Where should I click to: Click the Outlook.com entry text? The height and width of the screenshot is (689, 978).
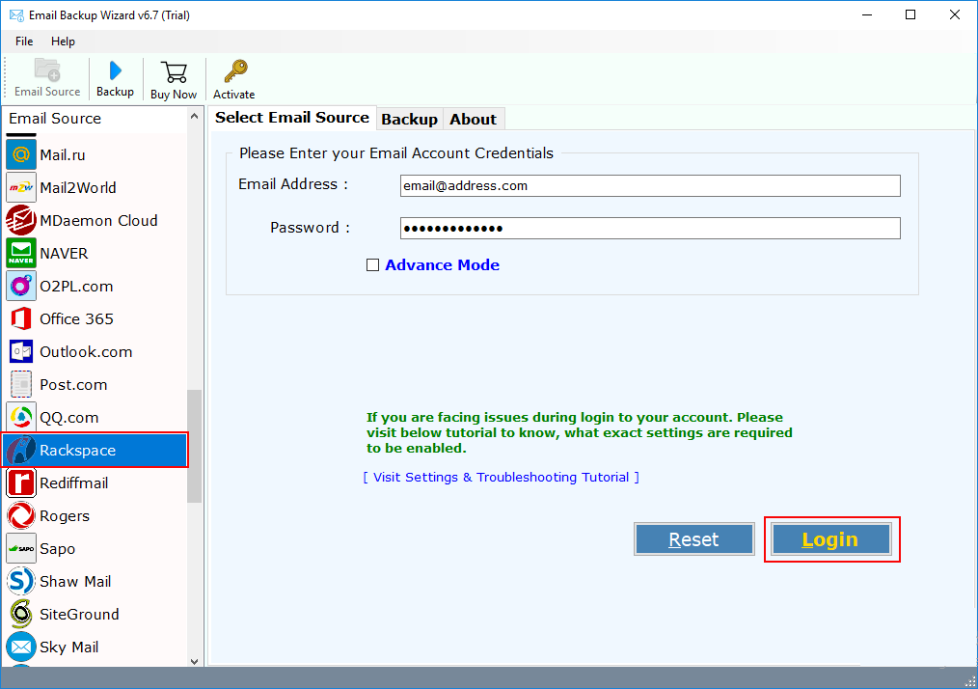(x=86, y=351)
